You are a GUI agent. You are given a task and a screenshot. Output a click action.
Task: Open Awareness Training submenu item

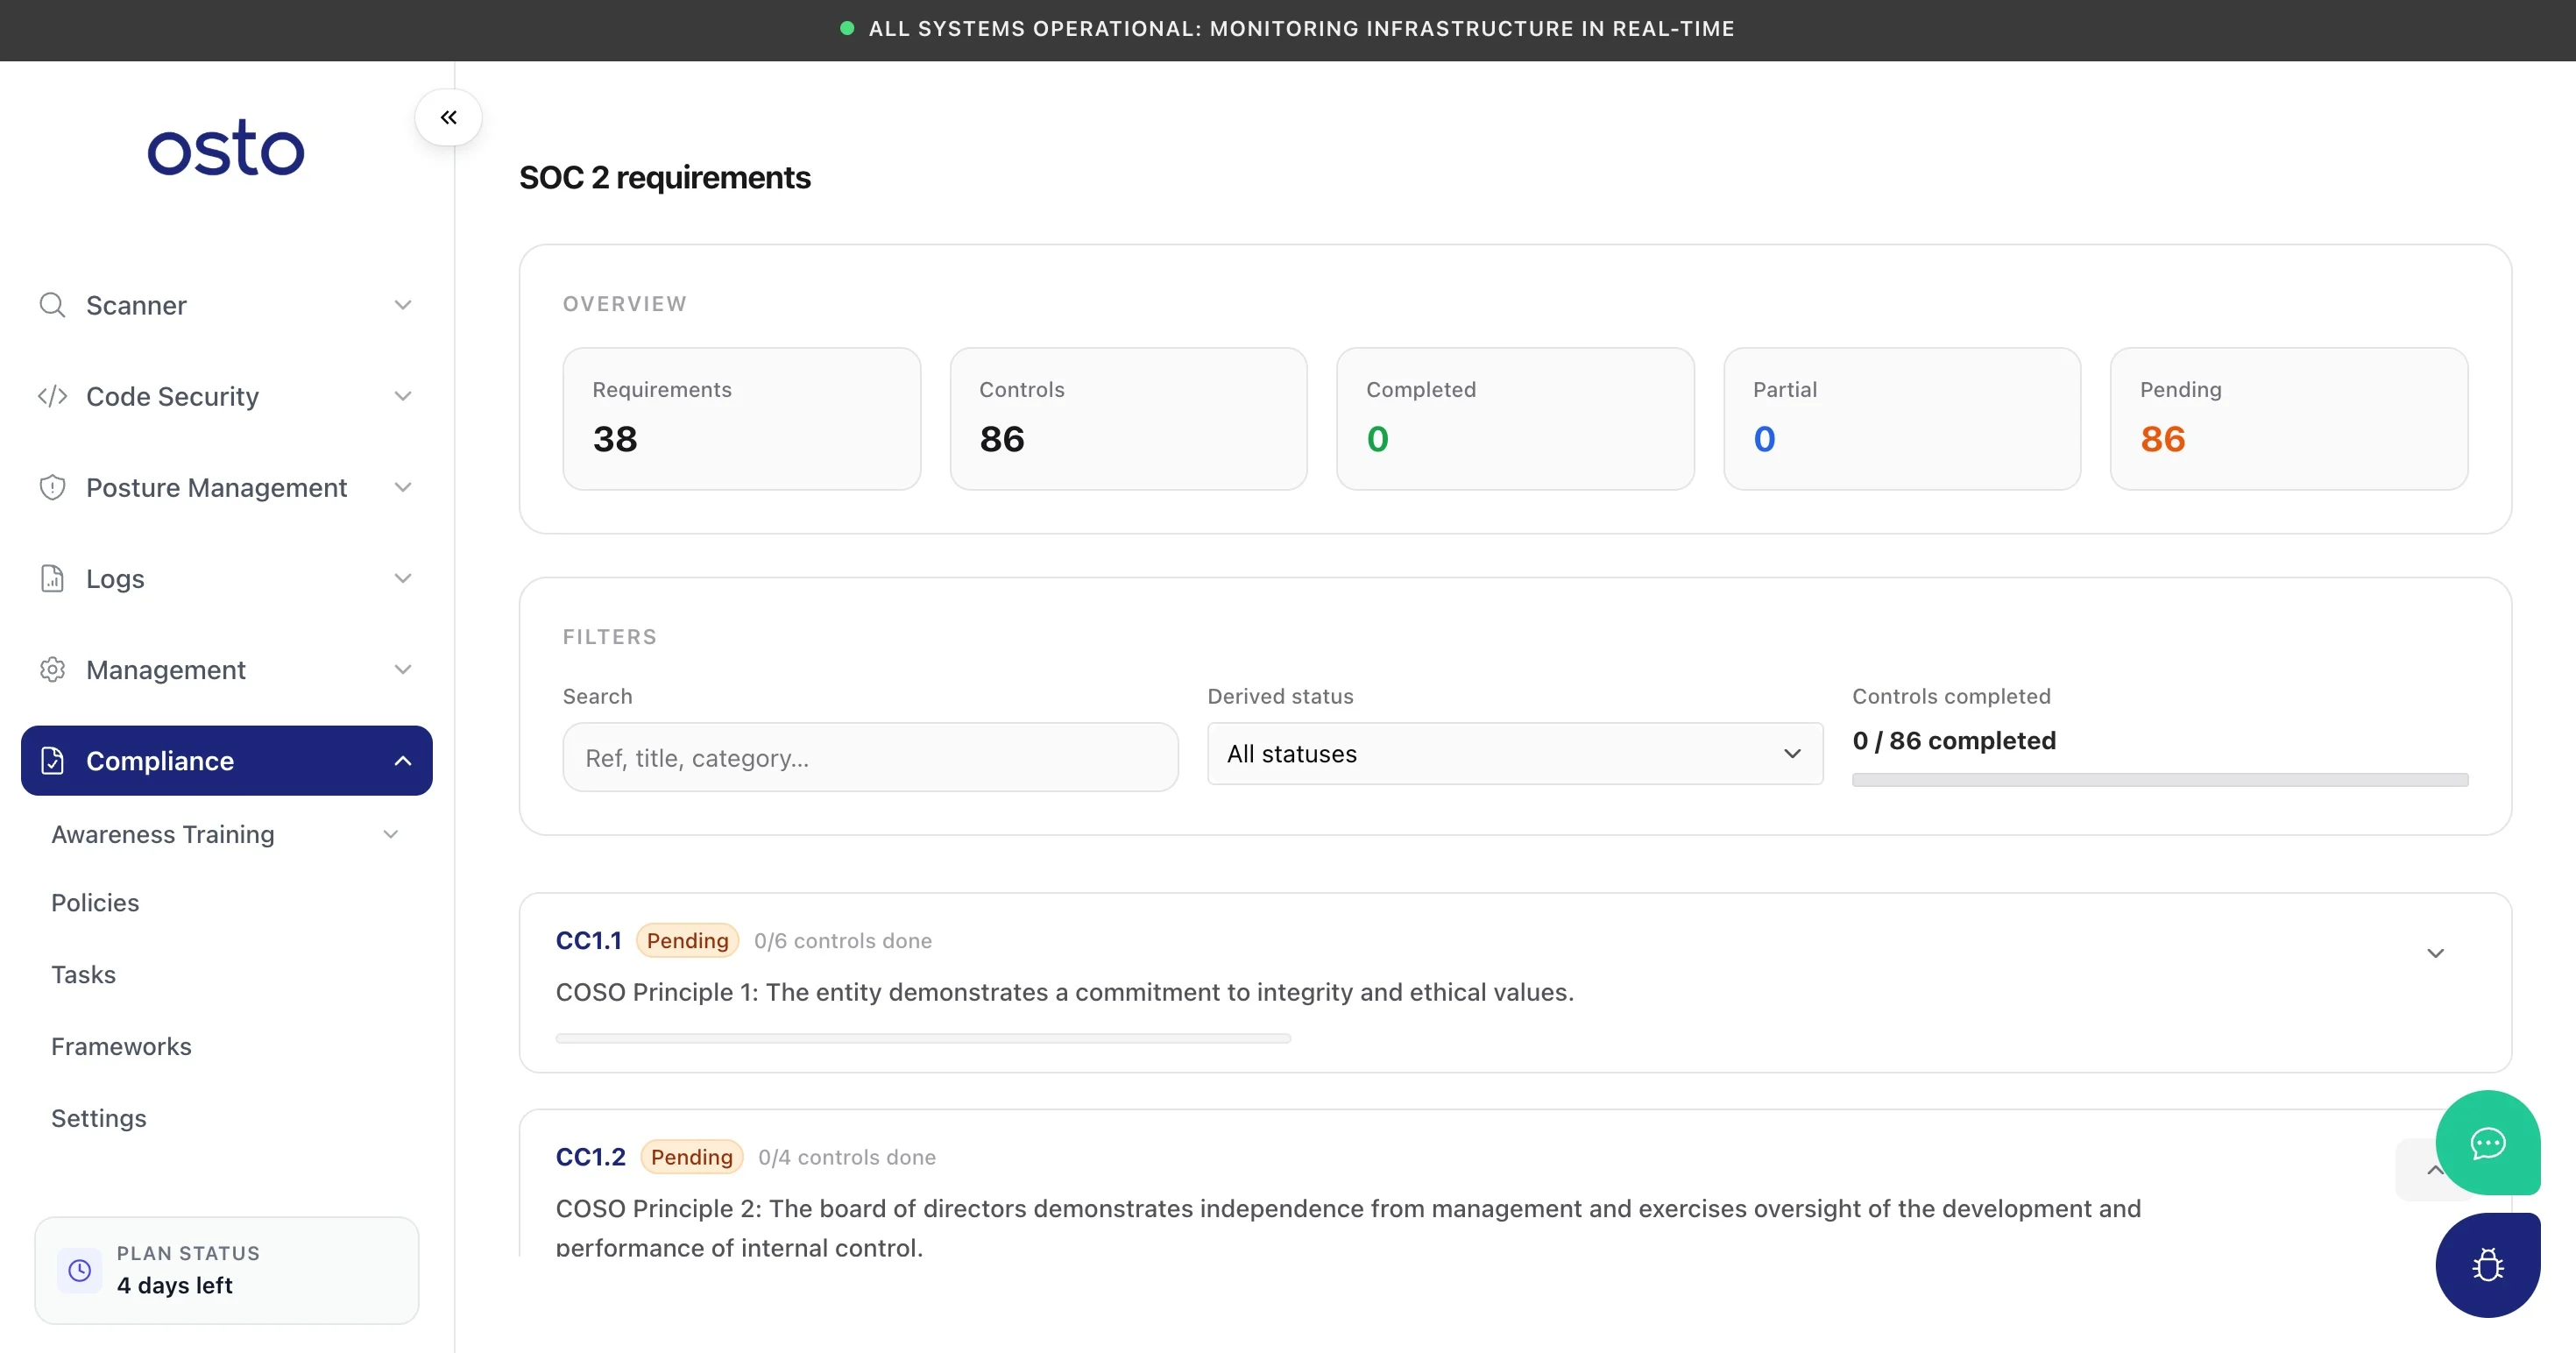coord(163,834)
